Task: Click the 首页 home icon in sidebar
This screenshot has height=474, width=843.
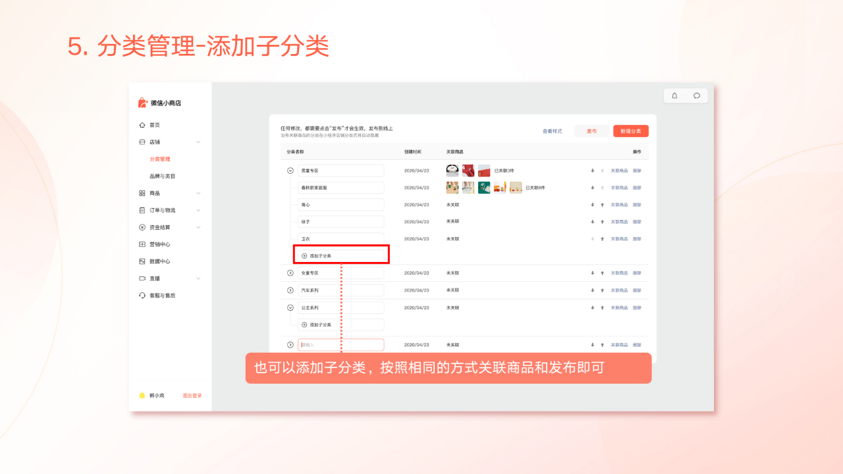Action: 142,125
